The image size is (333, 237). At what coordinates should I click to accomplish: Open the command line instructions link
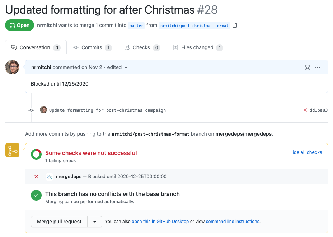pyautogui.click(x=233, y=222)
